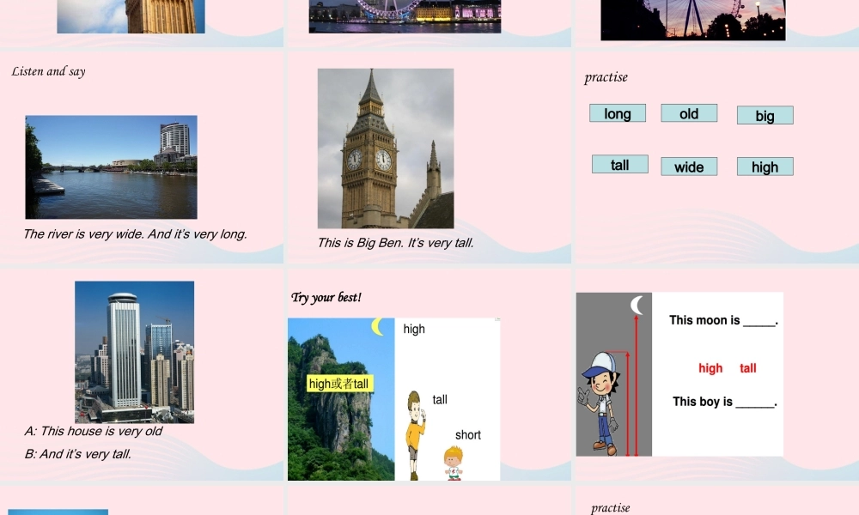Viewport: 859px width, 515px height.
Task: Open the wide river photo
Action: (111, 167)
